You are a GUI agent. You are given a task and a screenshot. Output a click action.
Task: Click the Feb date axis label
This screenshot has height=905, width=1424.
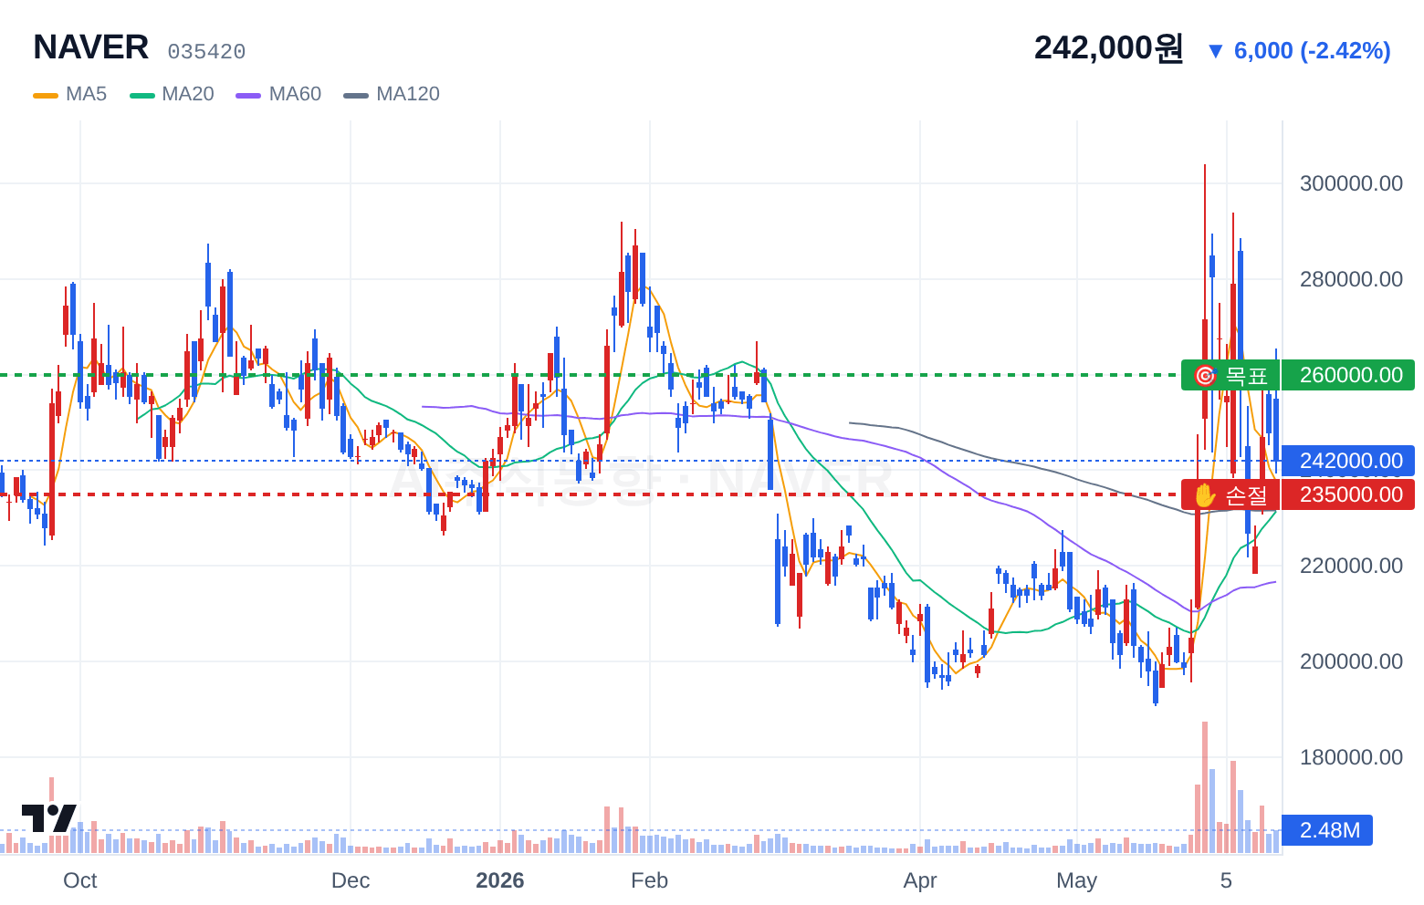(650, 880)
